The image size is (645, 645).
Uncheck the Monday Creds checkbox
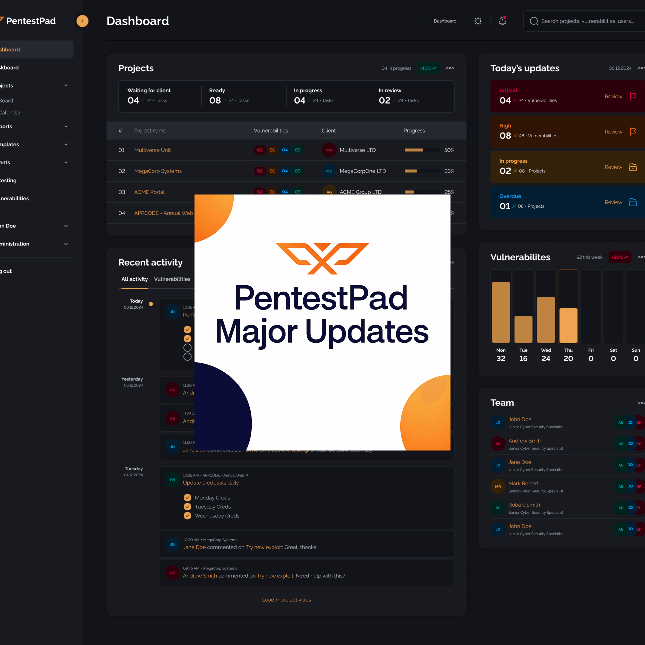coord(187,497)
